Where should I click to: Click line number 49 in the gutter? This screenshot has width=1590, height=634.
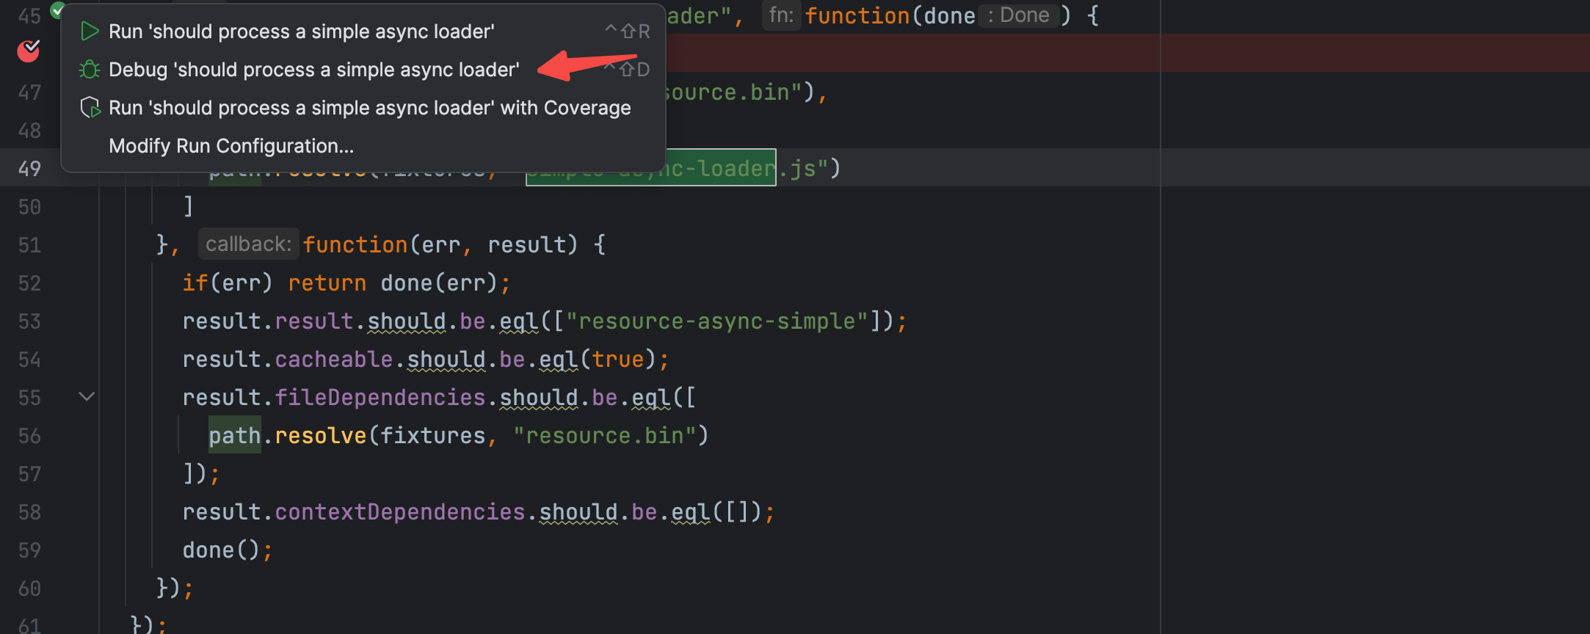(x=29, y=169)
